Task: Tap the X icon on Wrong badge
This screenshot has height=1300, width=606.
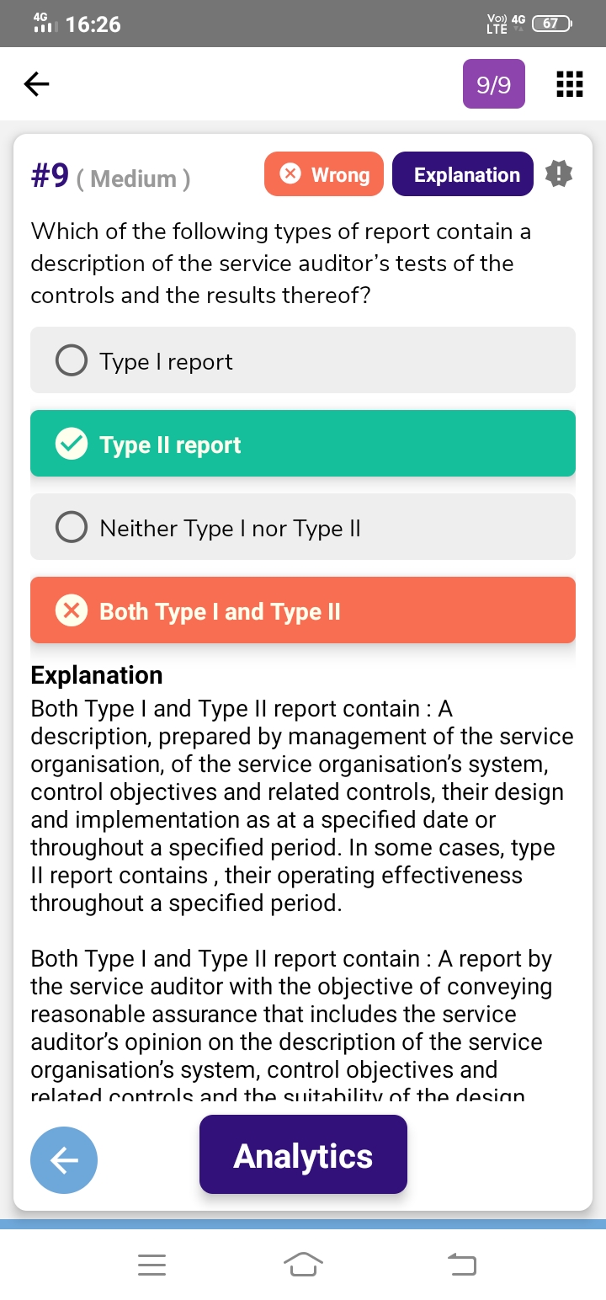Action: (x=290, y=174)
